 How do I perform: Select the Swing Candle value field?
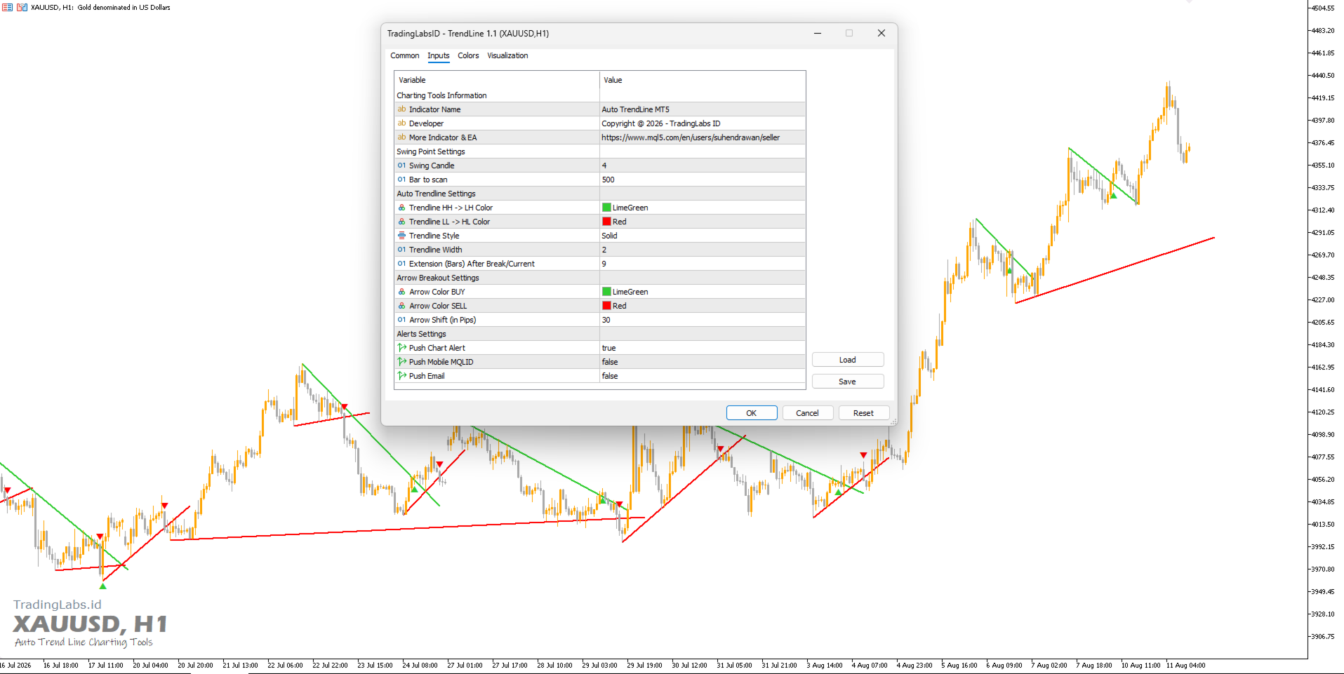703,166
